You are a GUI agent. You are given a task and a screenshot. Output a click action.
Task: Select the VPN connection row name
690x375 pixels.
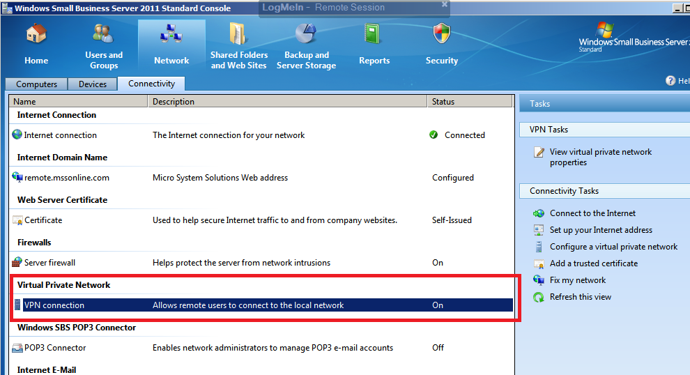click(54, 305)
